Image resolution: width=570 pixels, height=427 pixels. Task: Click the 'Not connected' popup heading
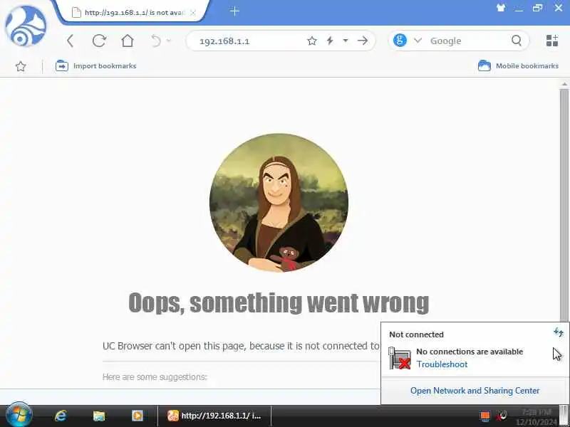pyautogui.click(x=416, y=334)
